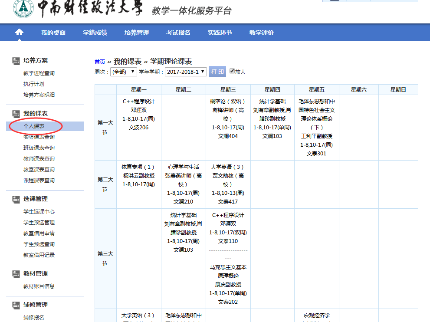Viewport: 430px width, 322px height.
Task: Click the home icon in navigation bar
Action: click(19, 33)
